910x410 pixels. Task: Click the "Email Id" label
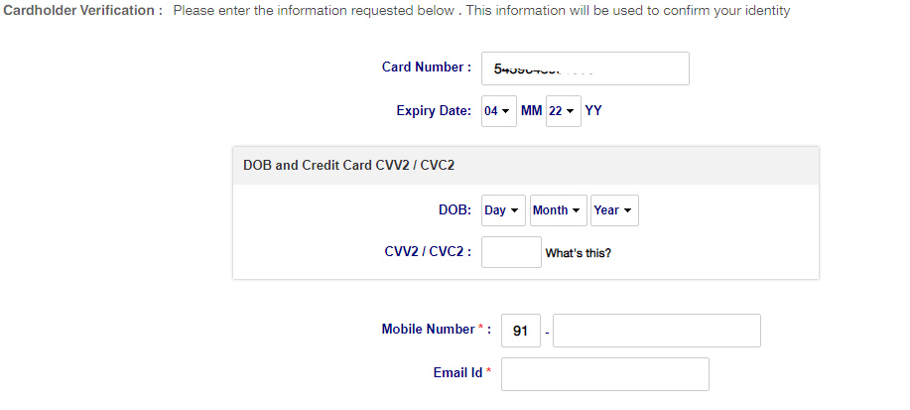point(457,372)
